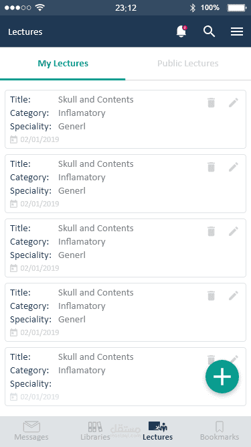
Task: Open Bookmarks in bottom navigation
Action: point(220,431)
